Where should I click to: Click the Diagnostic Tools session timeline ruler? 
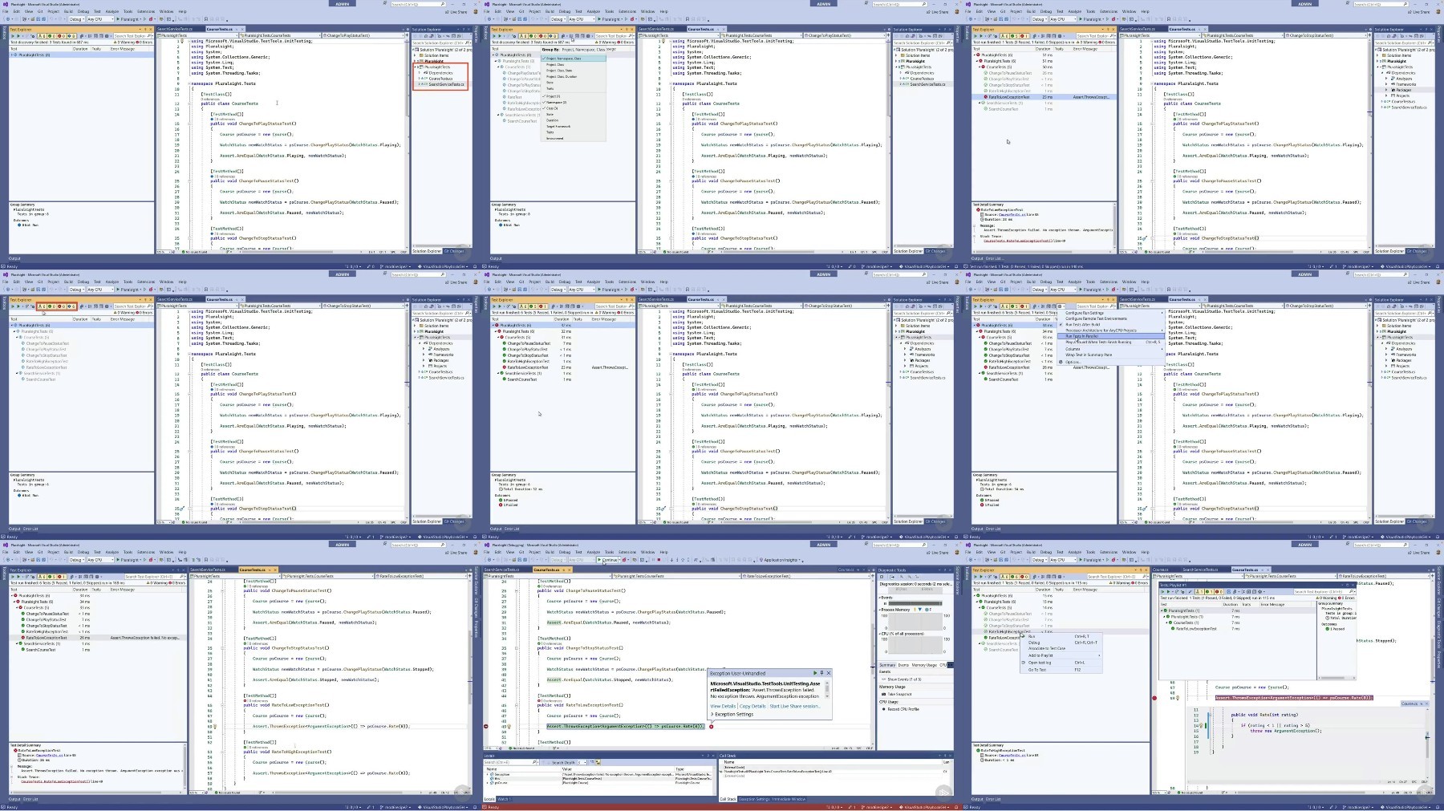915,589
